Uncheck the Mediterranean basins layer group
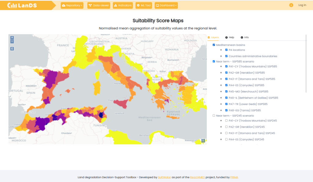This screenshot has width=313, height=182. point(214,45)
